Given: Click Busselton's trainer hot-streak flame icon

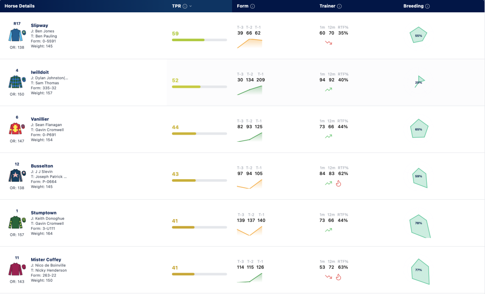Looking at the screenshot, I should coord(339,184).
